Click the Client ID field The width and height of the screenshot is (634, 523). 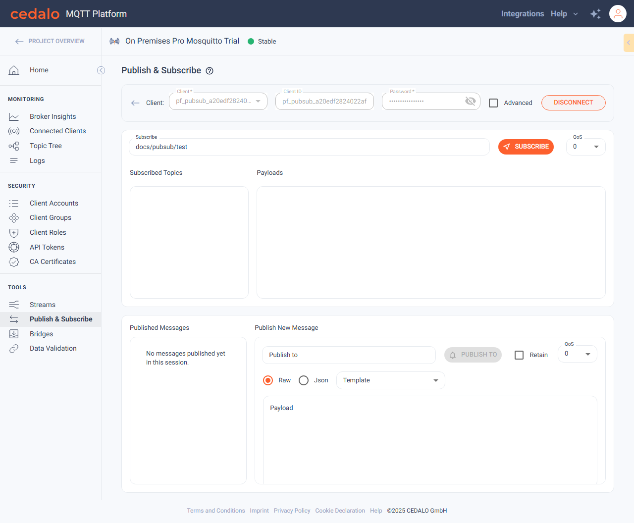324,101
